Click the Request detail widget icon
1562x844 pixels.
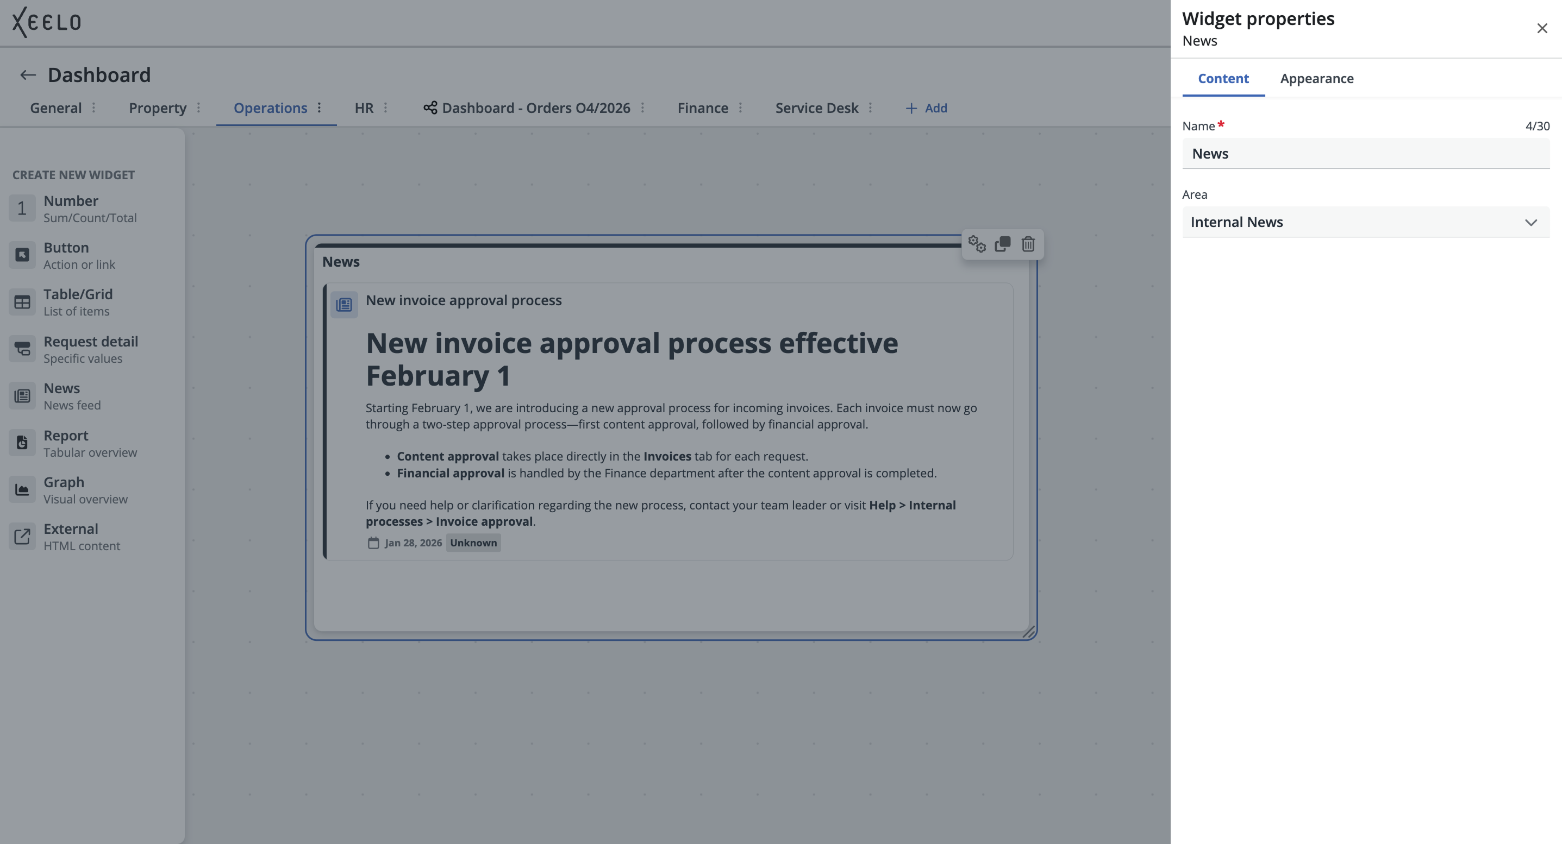[22, 349]
